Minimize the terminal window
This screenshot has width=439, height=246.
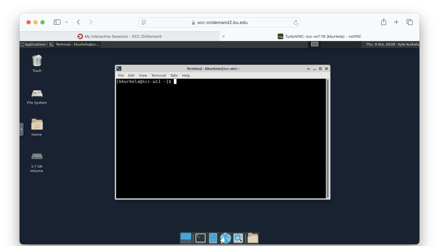pos(314,69)
